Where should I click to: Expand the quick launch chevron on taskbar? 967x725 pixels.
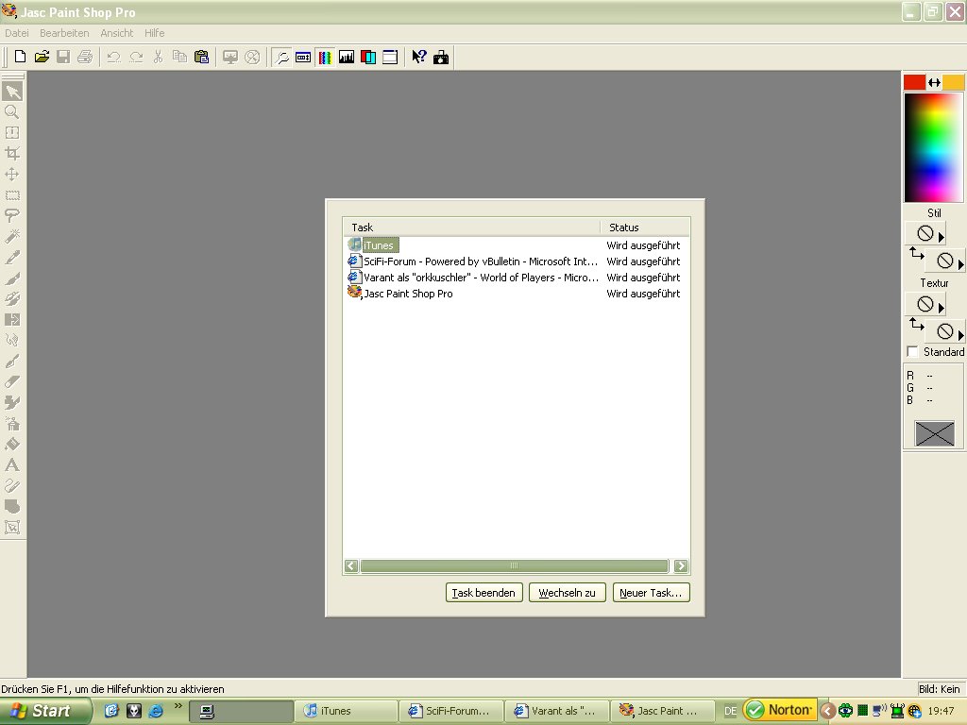[x=178, y=706]
